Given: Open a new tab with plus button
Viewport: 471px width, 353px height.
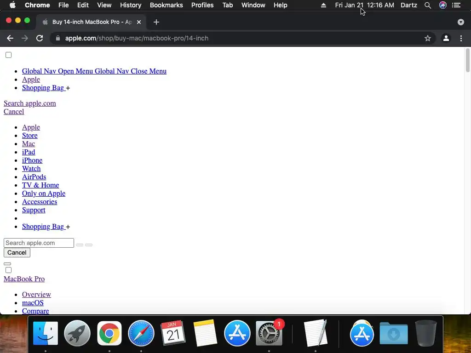Looking at the screenshot, I should coord(156,22).
